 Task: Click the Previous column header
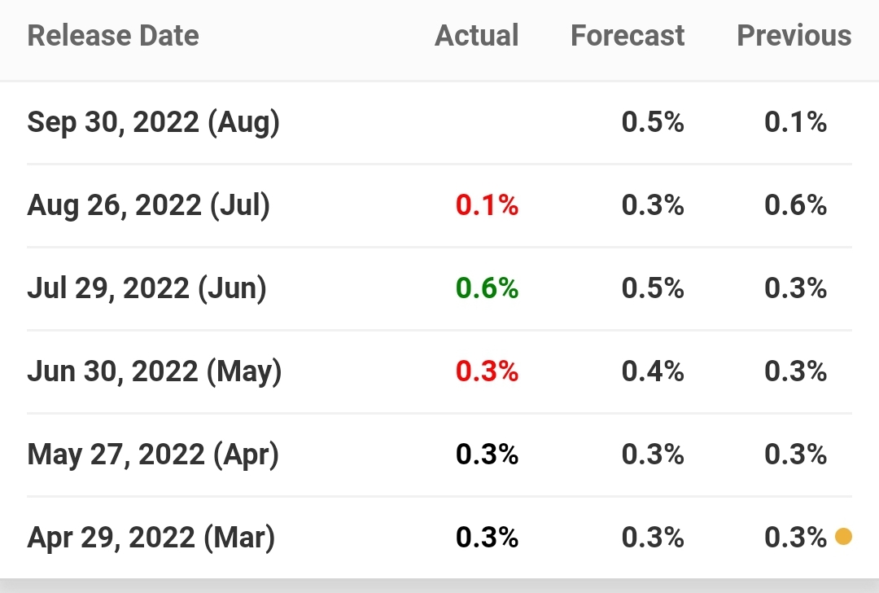(x=794, y=36)
